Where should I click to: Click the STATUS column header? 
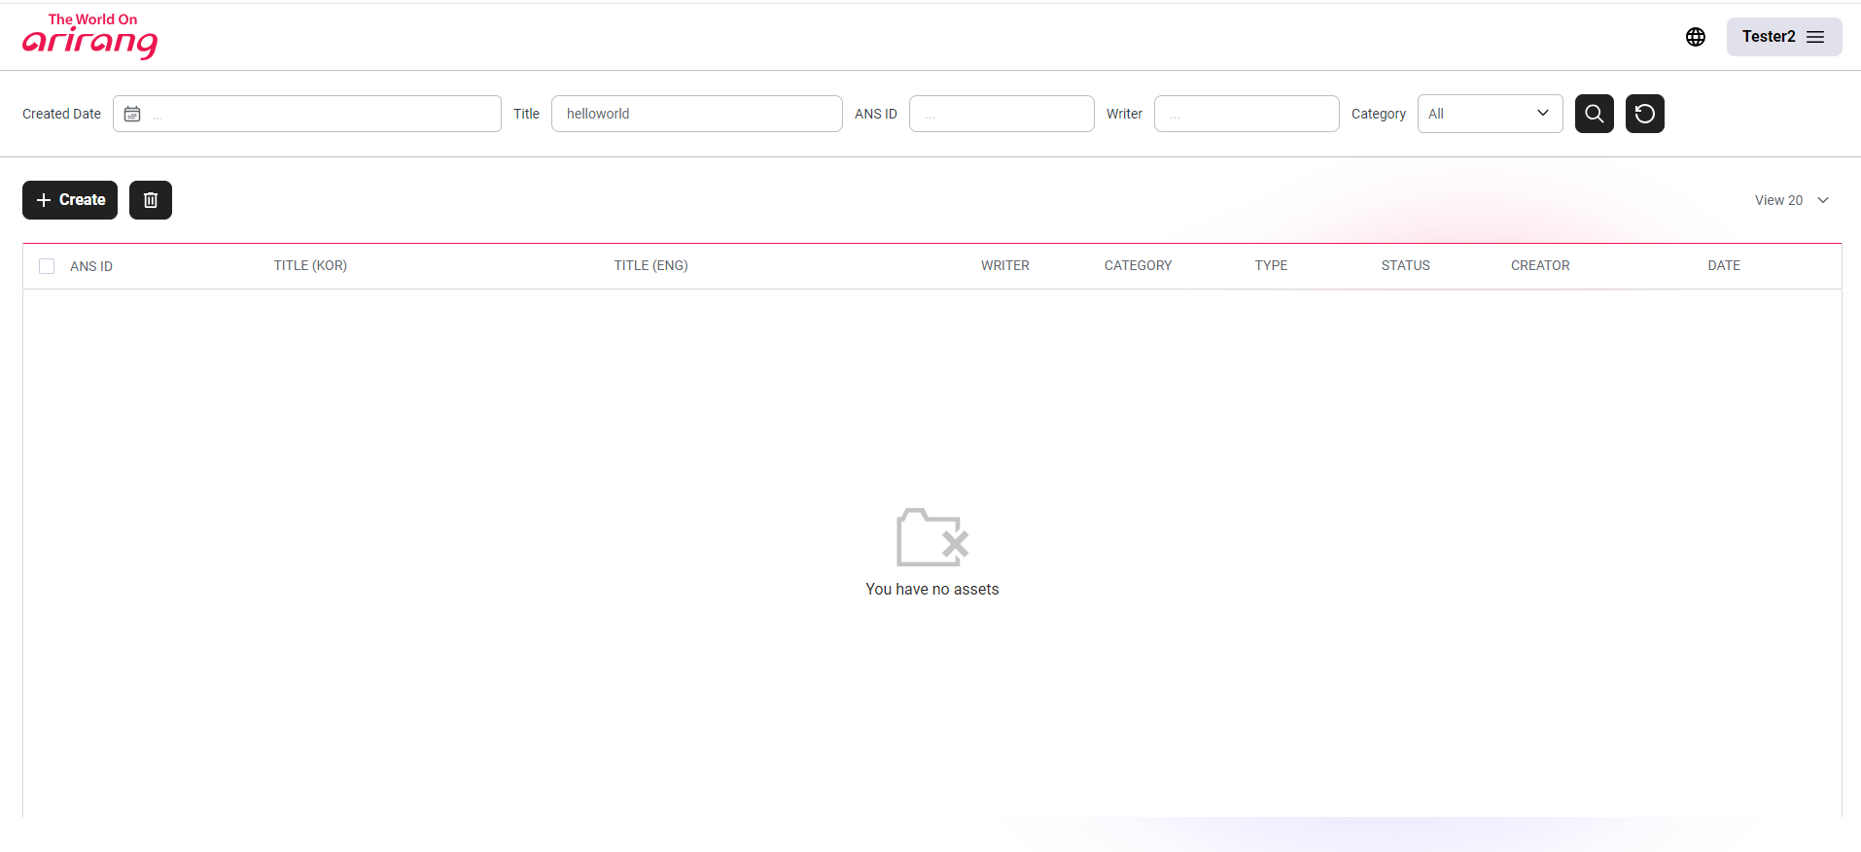pos(1405,265)
